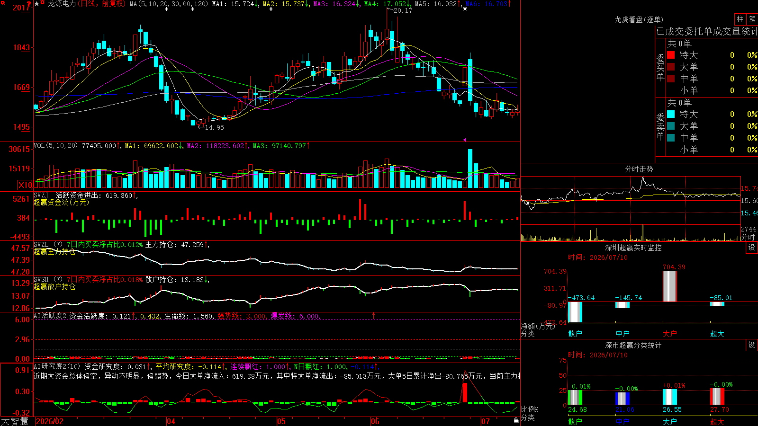The image size is (758, 426).
Task: Click the 26.55 大户 bar in classification chart
Action: [670, 397]
